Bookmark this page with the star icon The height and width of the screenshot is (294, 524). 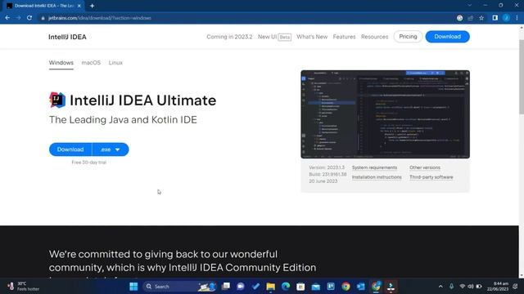[481, 18]
